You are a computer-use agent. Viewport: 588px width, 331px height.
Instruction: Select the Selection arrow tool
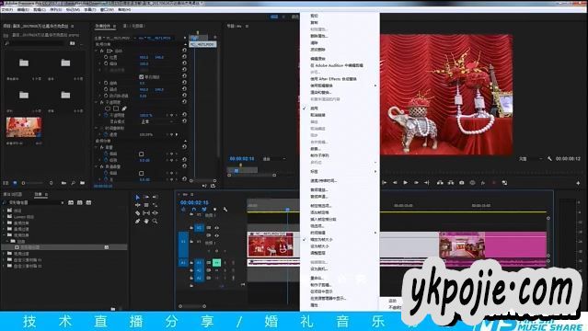(138, 197)
